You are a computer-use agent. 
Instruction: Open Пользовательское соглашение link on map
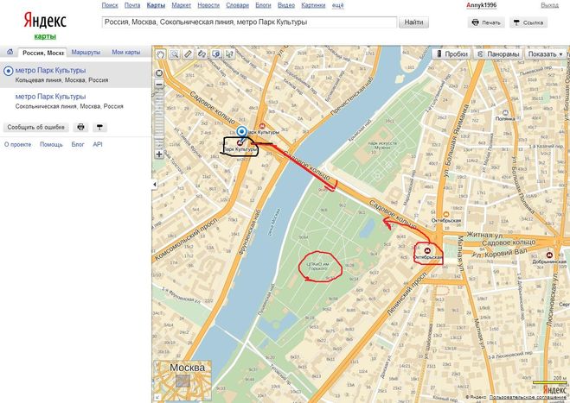[x=528, y=398]
